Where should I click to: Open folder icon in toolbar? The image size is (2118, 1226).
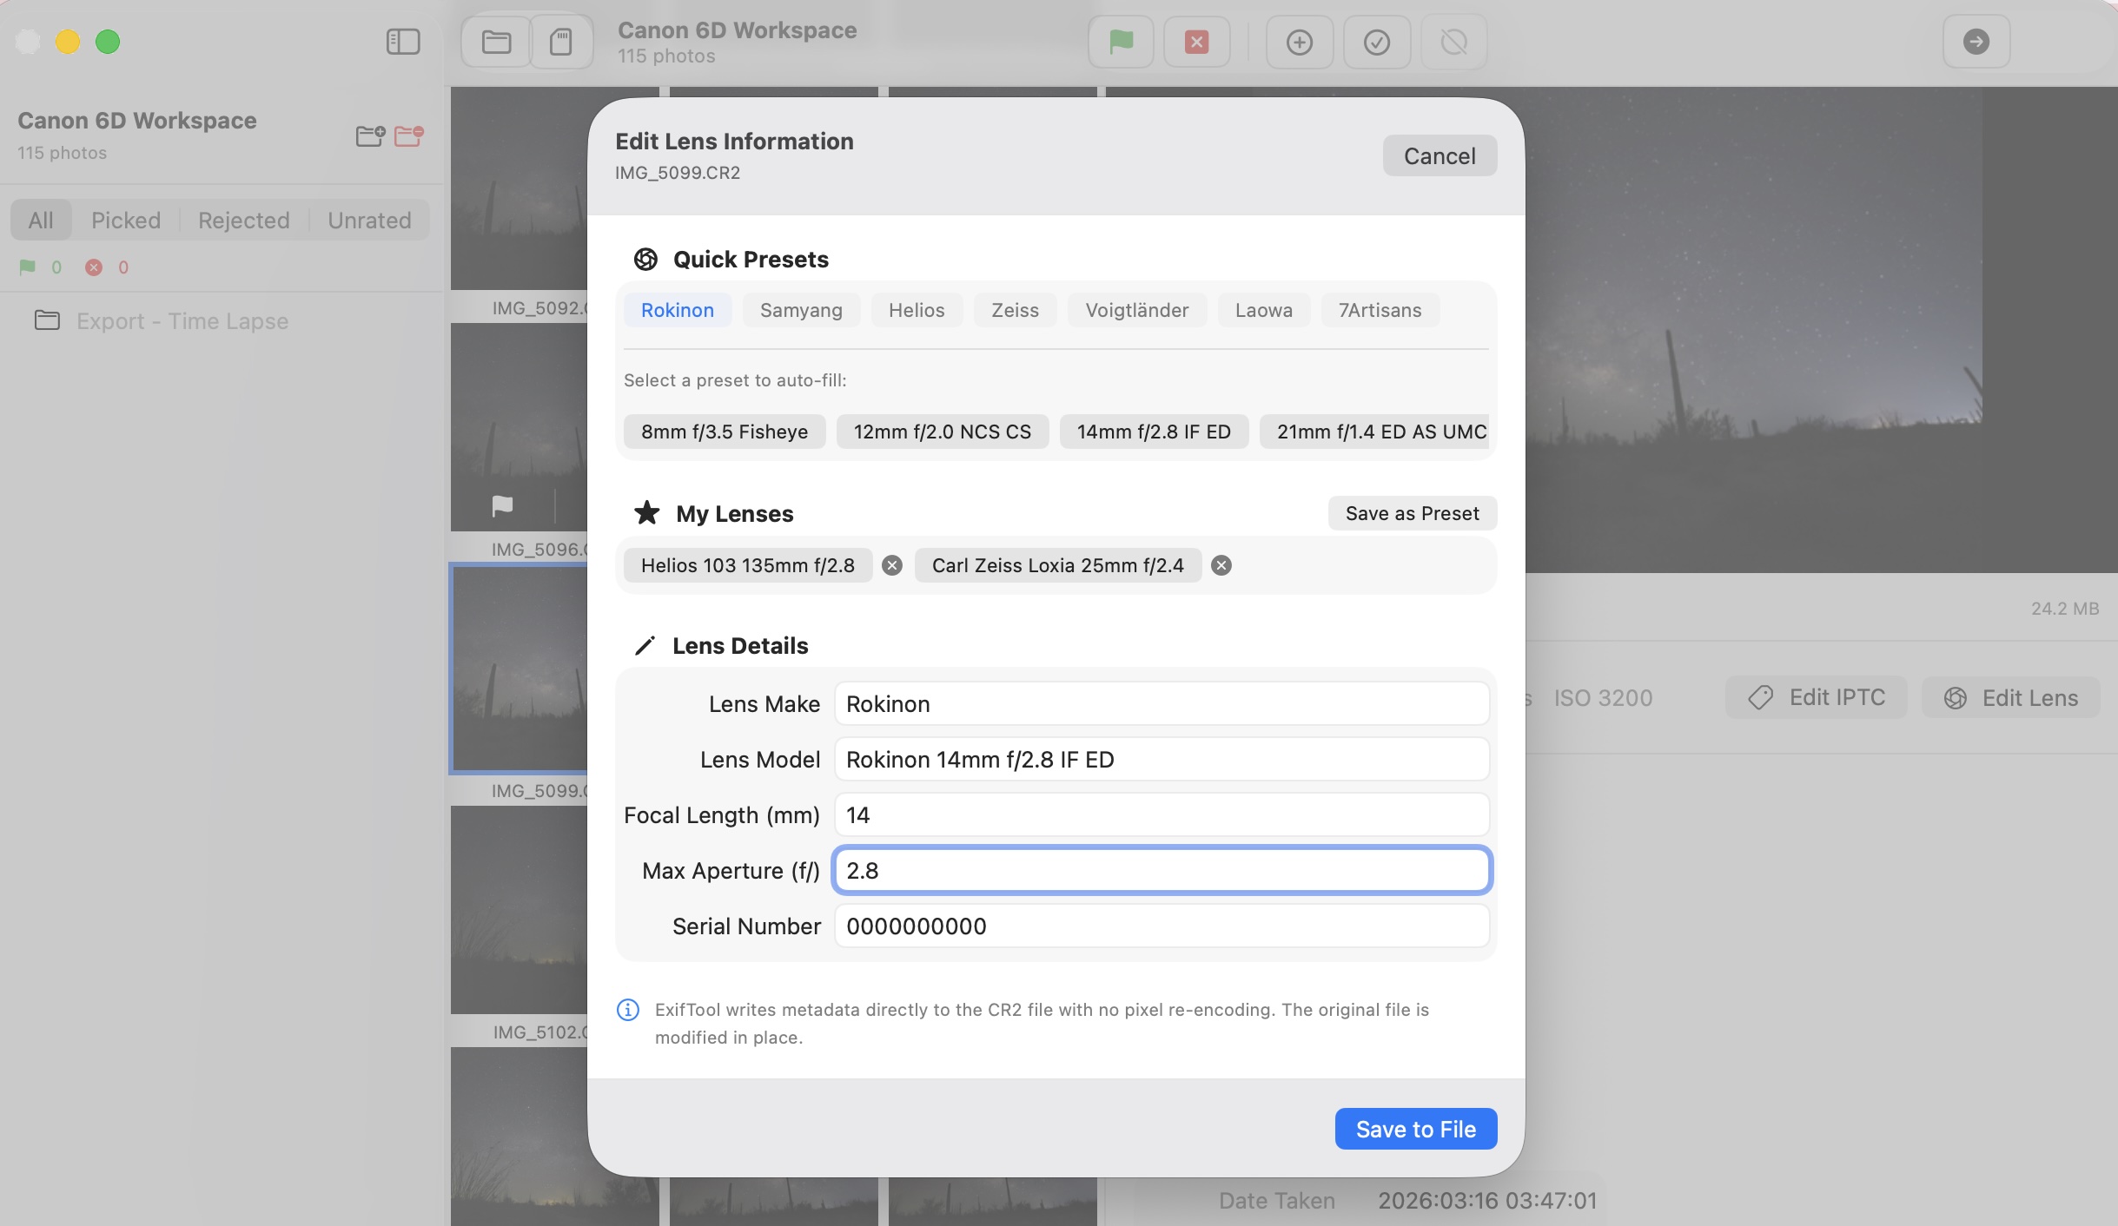coord(496,42)
